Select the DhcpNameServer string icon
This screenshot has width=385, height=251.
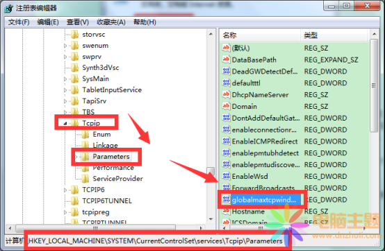tap(226, 94)
